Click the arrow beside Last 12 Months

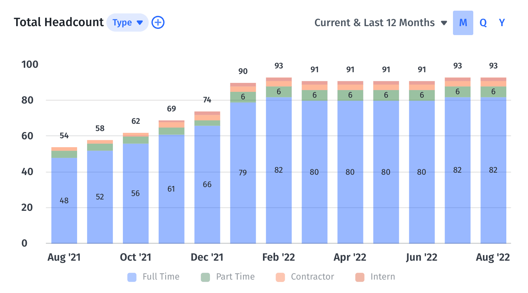tap(444, 23)
